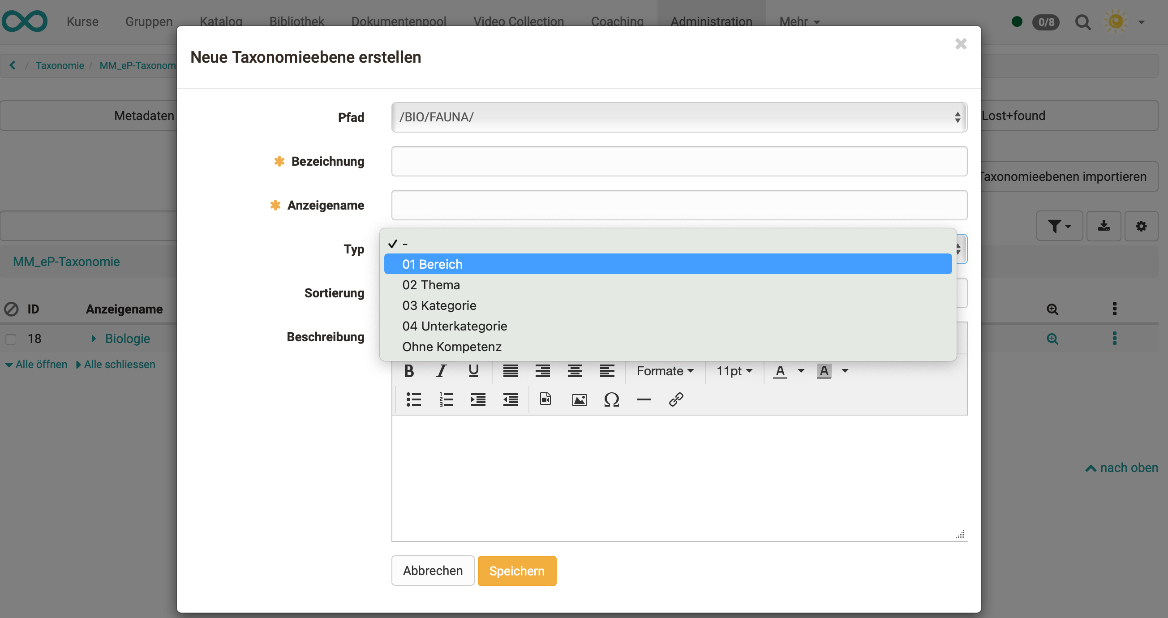
Task: Click the Abbrechen button
Action: pyautogui.click(x=433, y=571)
